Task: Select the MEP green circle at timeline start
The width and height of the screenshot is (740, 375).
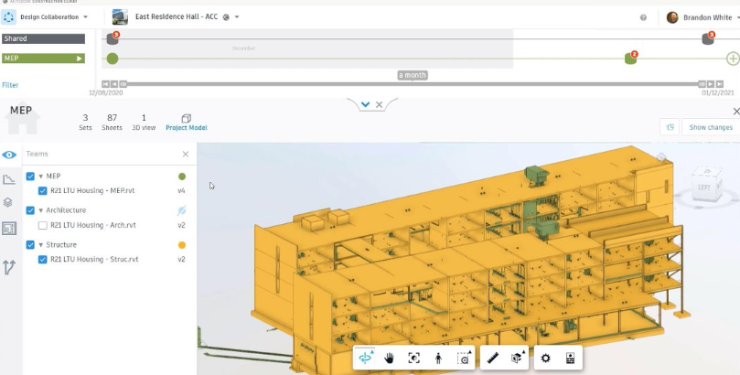Action: [x=113, y=59]
